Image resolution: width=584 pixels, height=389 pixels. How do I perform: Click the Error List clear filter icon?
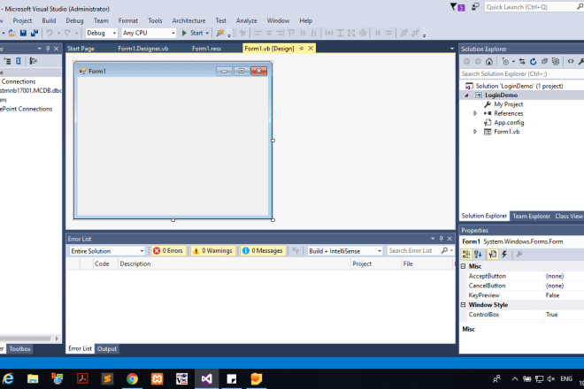tap(296, 251)
